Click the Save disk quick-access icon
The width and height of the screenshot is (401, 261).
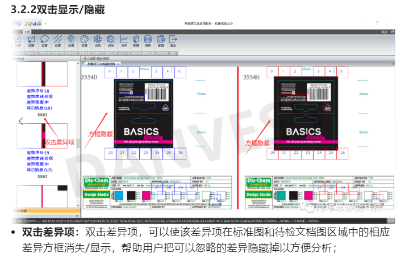point(34,24)
